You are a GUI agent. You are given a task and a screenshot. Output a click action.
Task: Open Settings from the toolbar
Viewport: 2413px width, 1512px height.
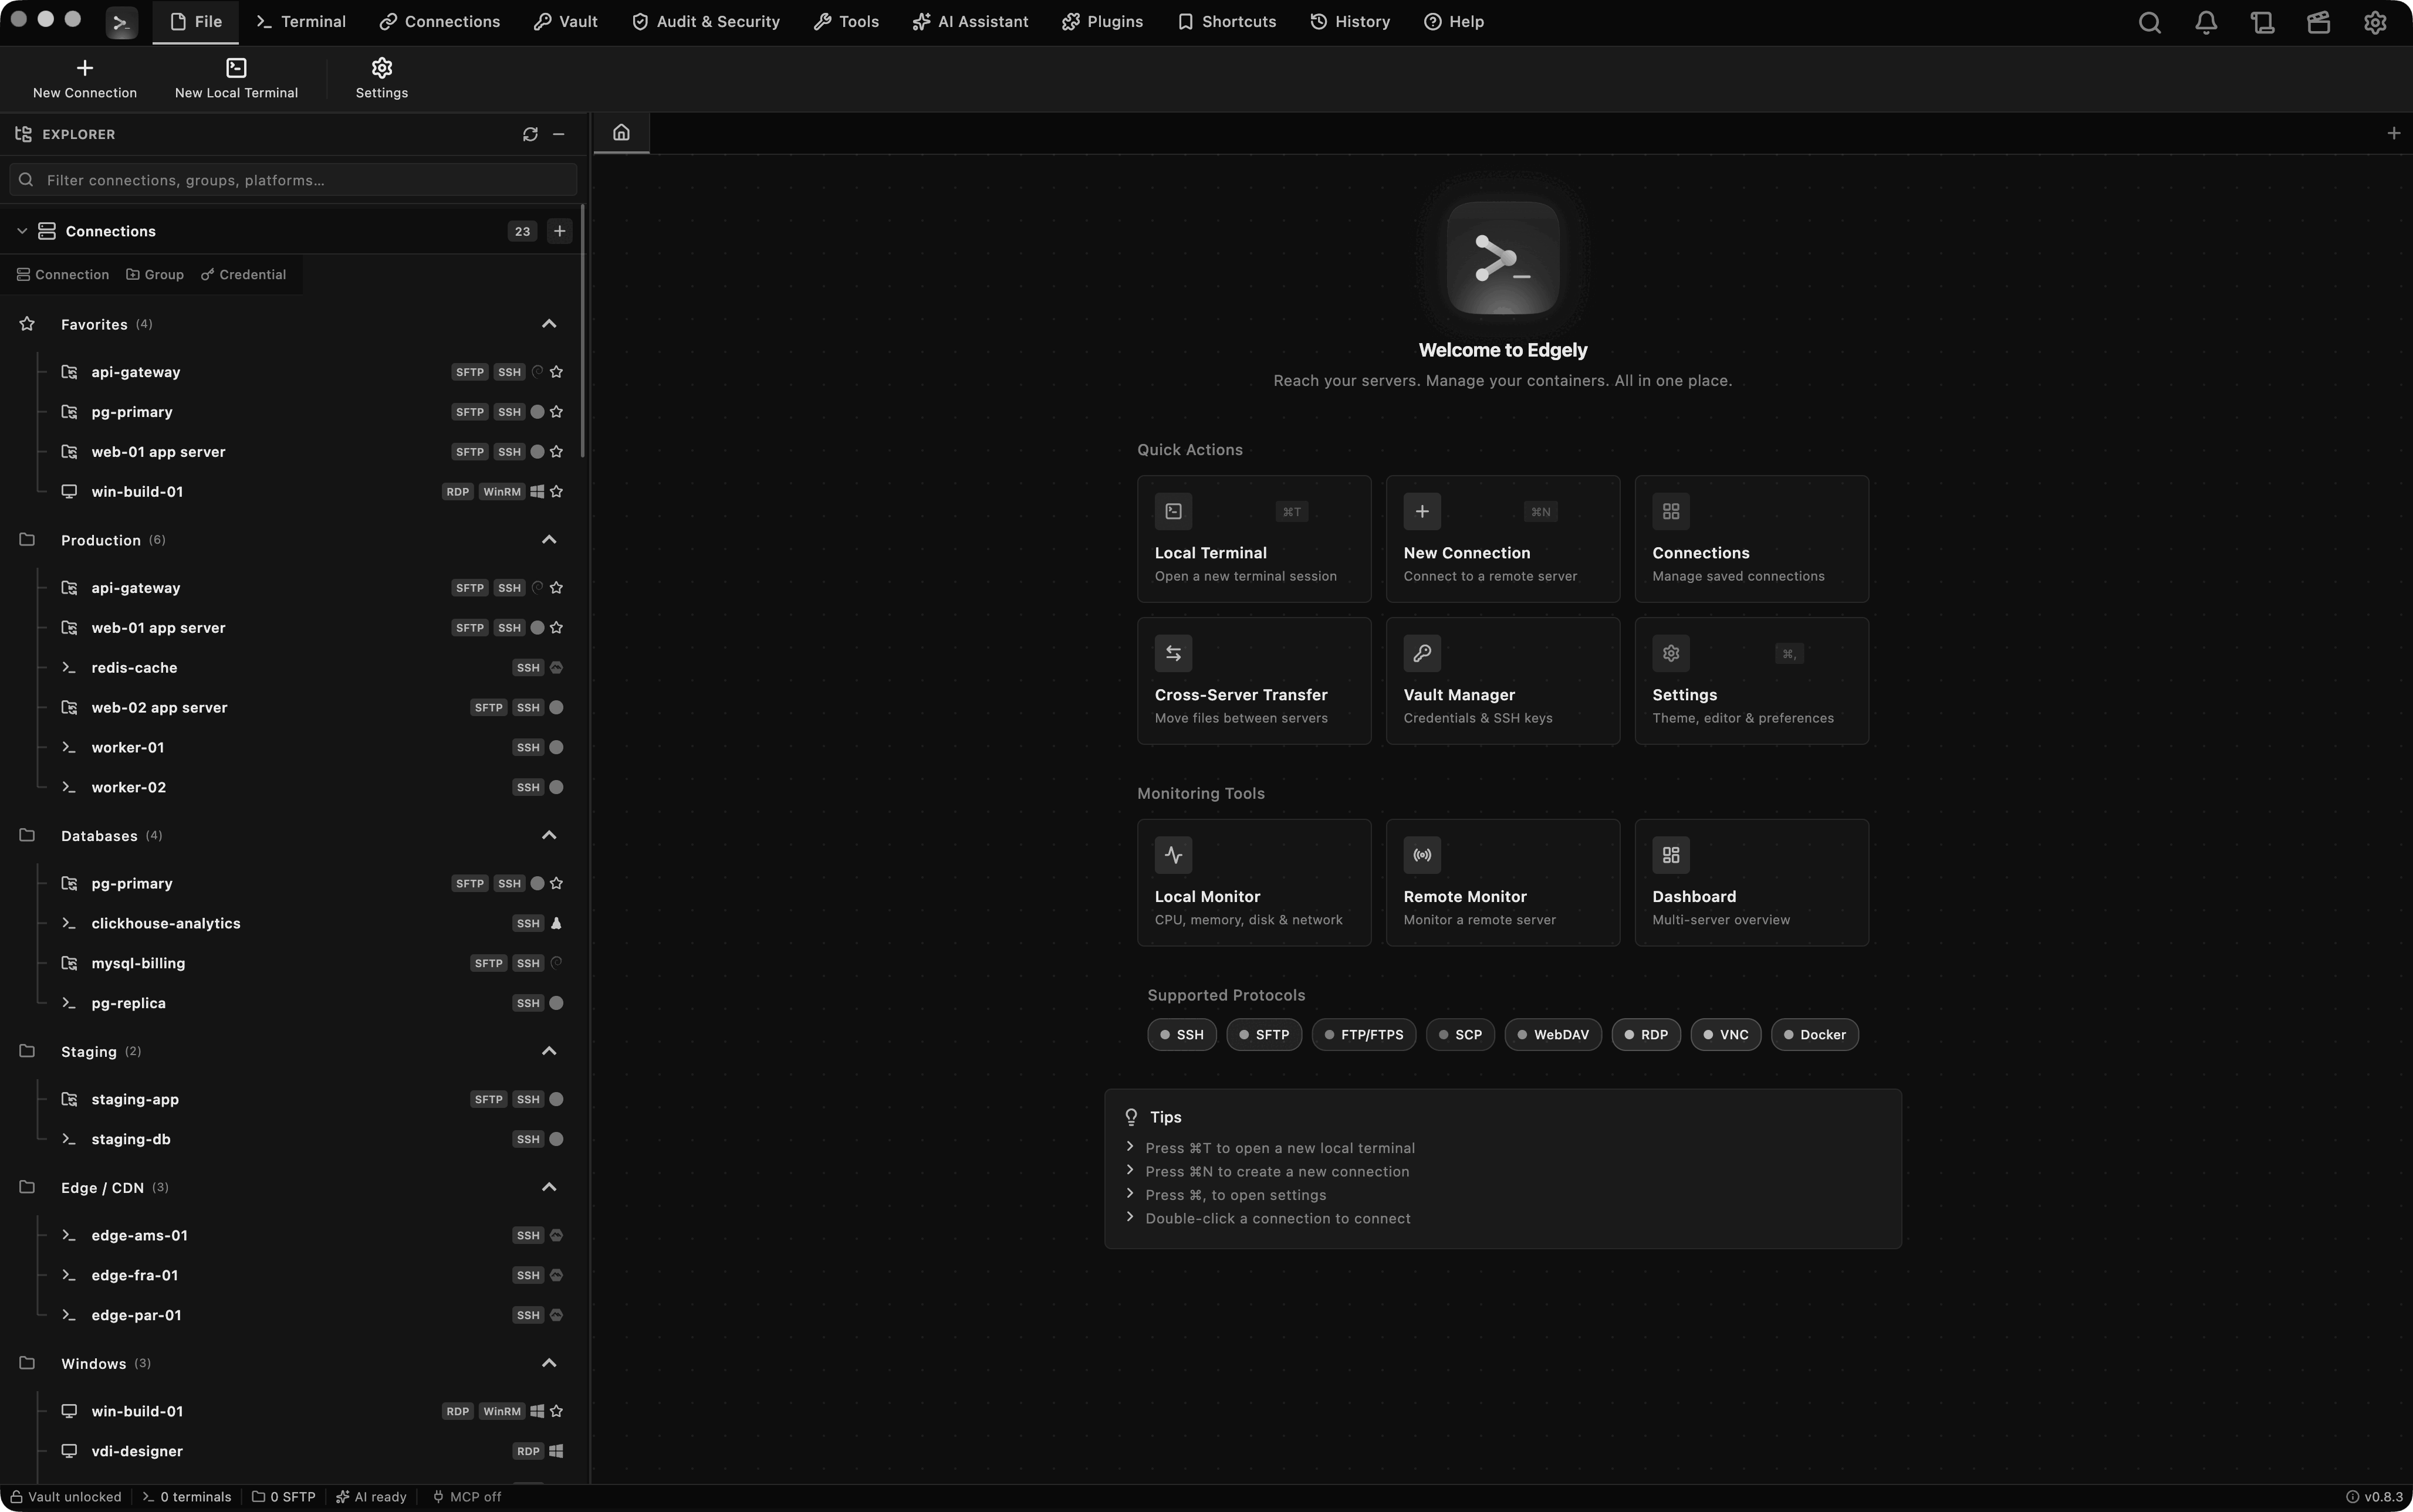tap(381, 79)
